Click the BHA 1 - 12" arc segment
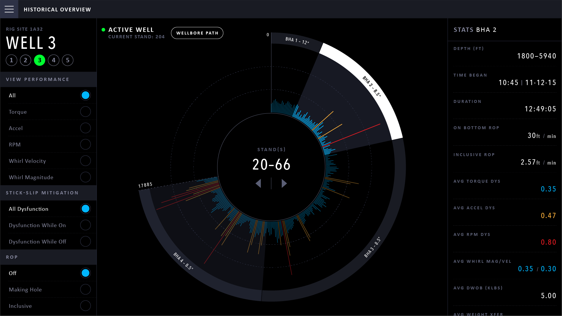 (297, 41)
